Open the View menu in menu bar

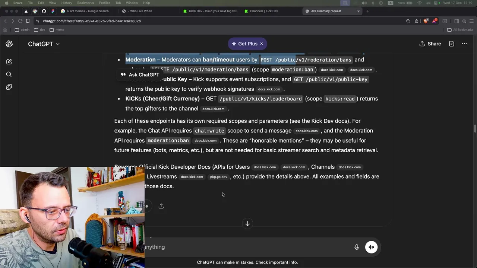click(x=53, y=3)
